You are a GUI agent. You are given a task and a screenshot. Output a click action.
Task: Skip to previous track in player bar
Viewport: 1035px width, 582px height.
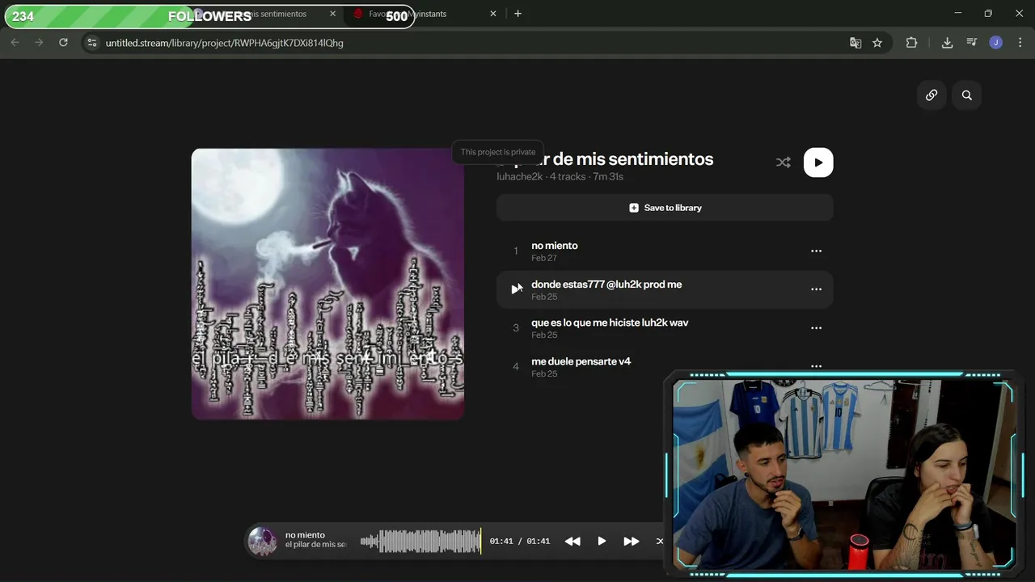(572, 542)
